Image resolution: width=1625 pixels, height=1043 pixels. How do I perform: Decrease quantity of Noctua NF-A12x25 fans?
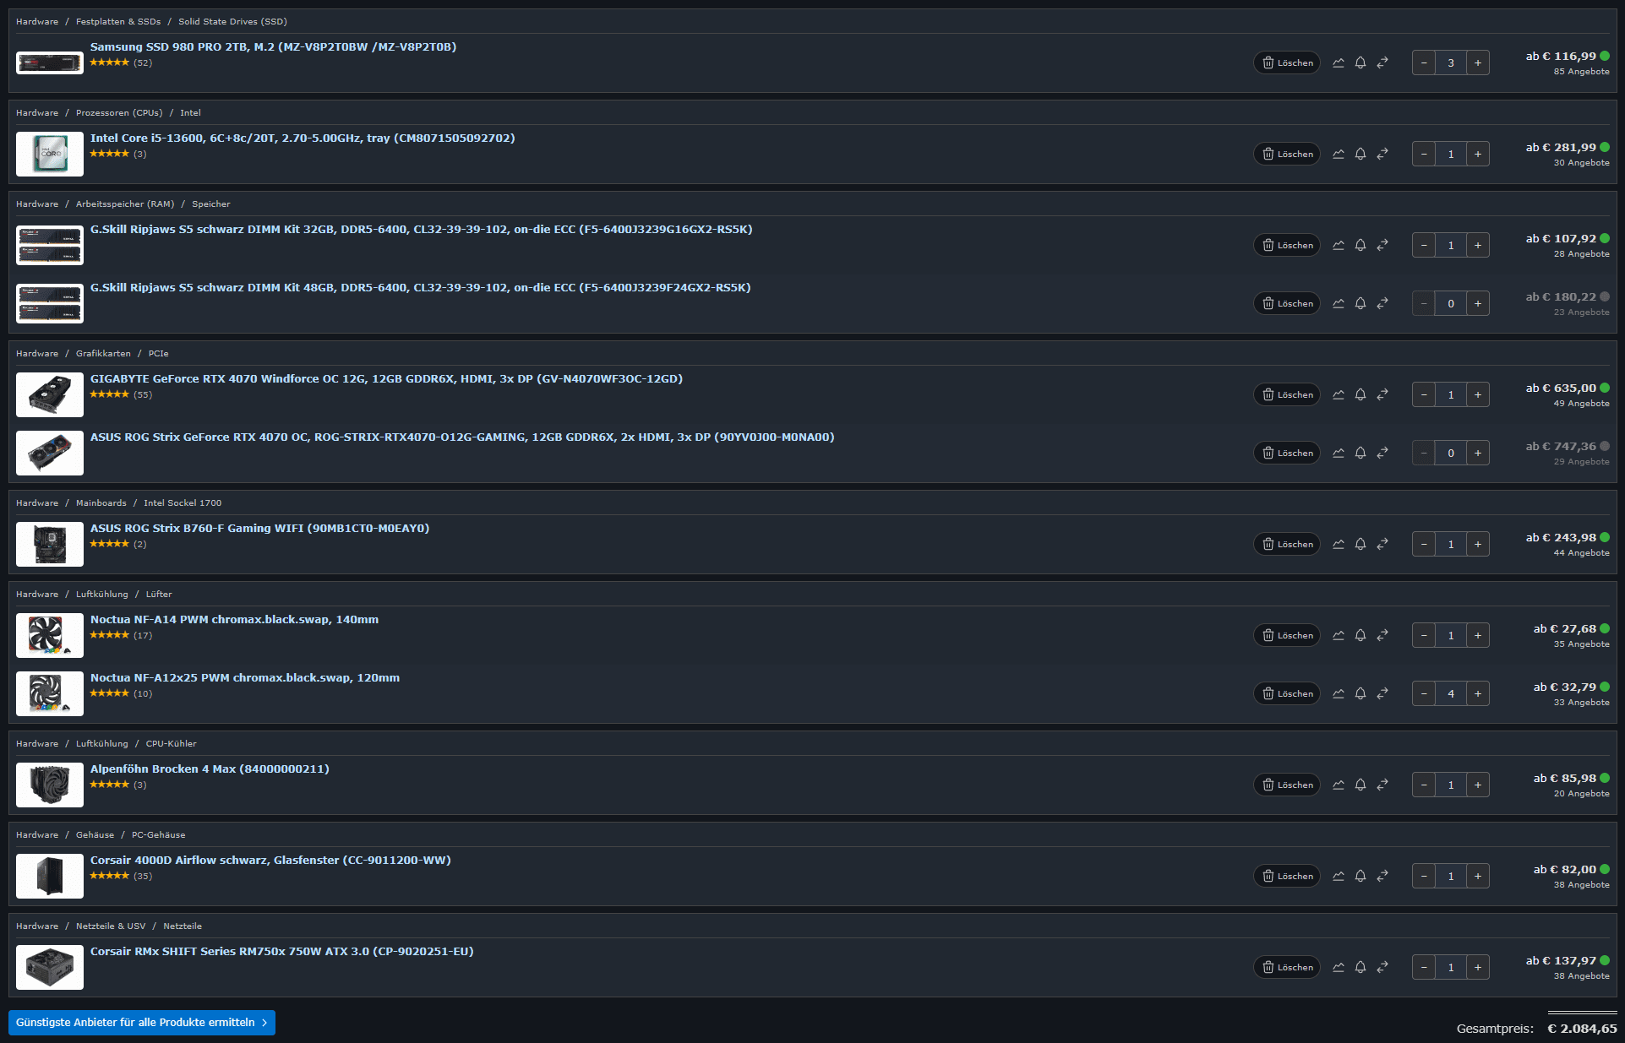click(x=1424, y=693)
